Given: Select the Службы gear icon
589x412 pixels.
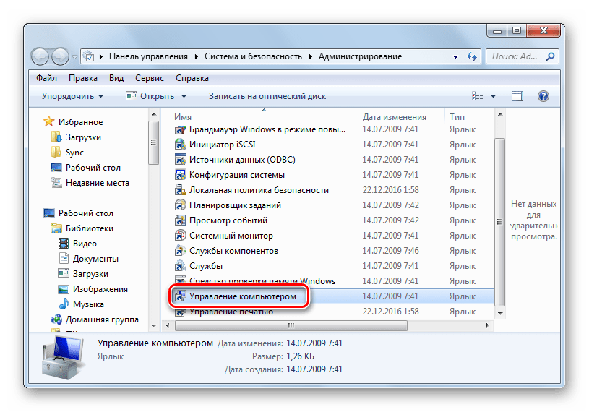Looking at the screenshot, I should (x=180, y=266).
